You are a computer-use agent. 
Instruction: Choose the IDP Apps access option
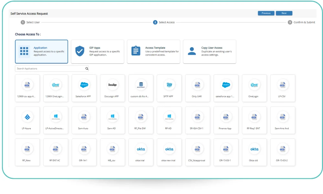click(x=97, y=52)
